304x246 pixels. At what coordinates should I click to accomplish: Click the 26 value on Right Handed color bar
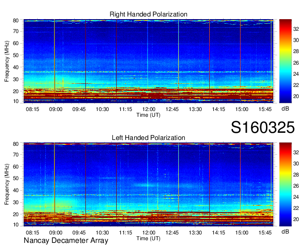(296, 63)
